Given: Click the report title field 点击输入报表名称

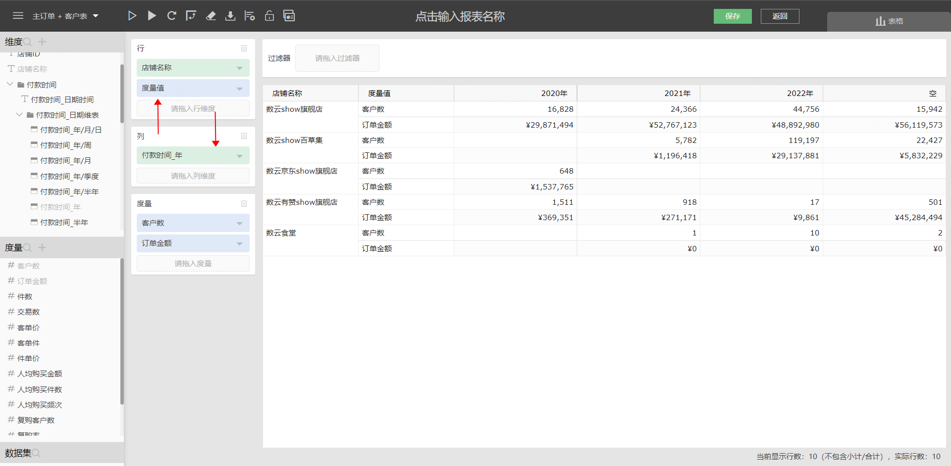Looking at the screenshot, I should coord(460,16).
